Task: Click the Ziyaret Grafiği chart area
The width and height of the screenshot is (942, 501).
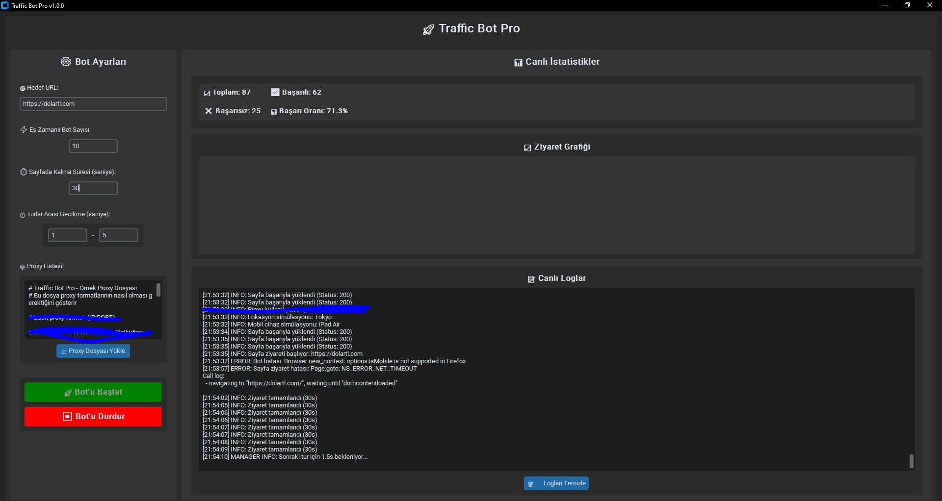Action: (557, 205)
